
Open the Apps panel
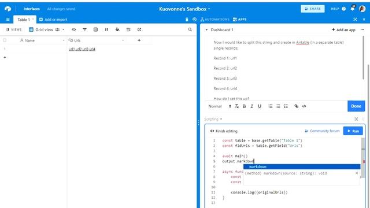point(240,19)
